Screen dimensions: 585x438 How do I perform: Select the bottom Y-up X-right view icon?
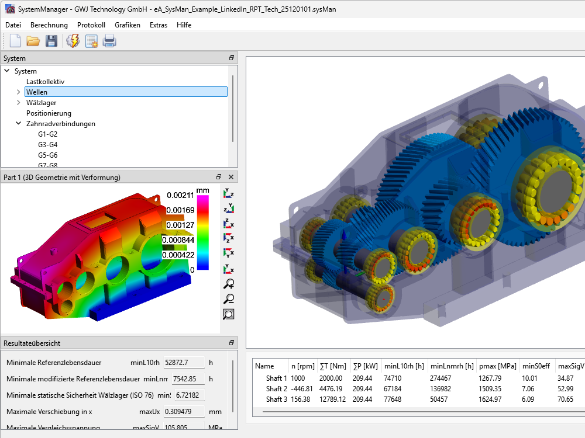coord(229,269)
